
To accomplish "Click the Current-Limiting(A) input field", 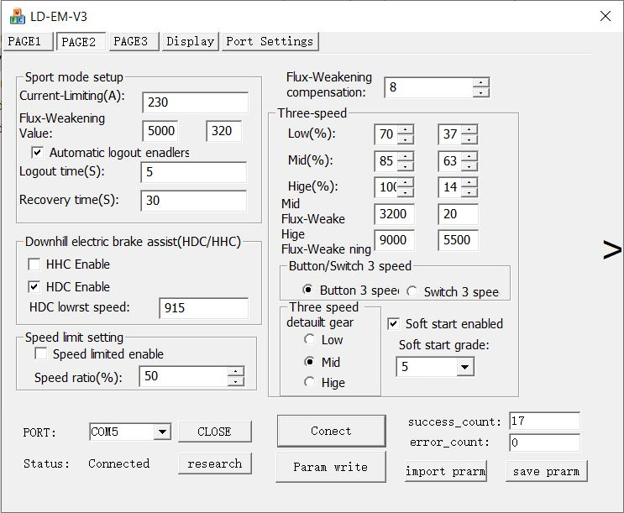I will (x=195, y=102).
